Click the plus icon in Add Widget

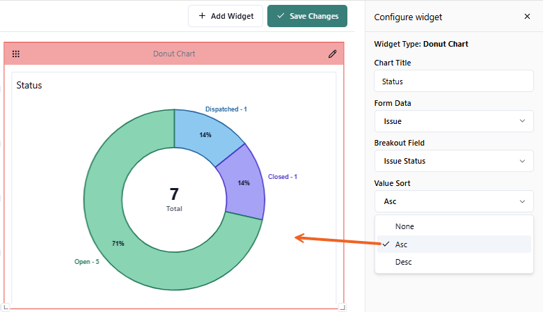point(202,16)
